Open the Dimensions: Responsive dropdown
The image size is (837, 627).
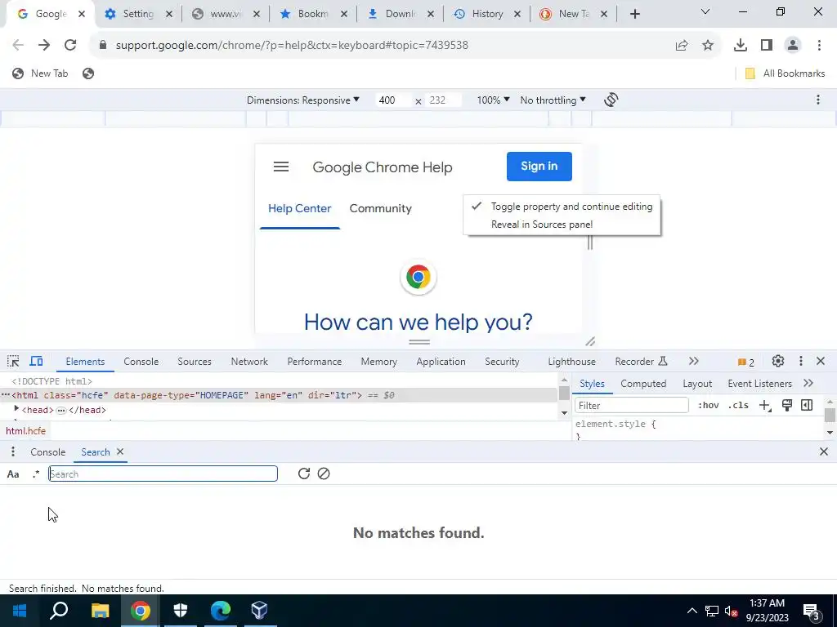(302, 100)
